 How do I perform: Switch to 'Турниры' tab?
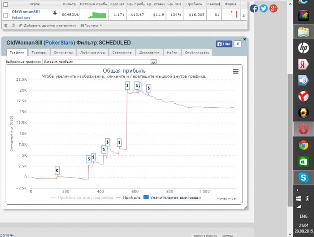pyautogui.click(x=39, y=53)
